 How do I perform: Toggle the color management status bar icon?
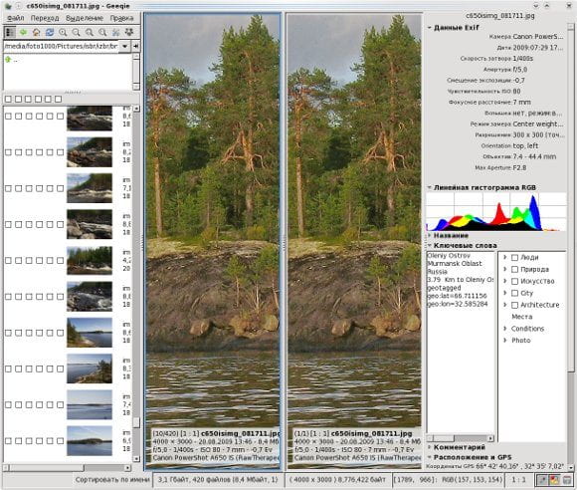click(x=554, y=480)
